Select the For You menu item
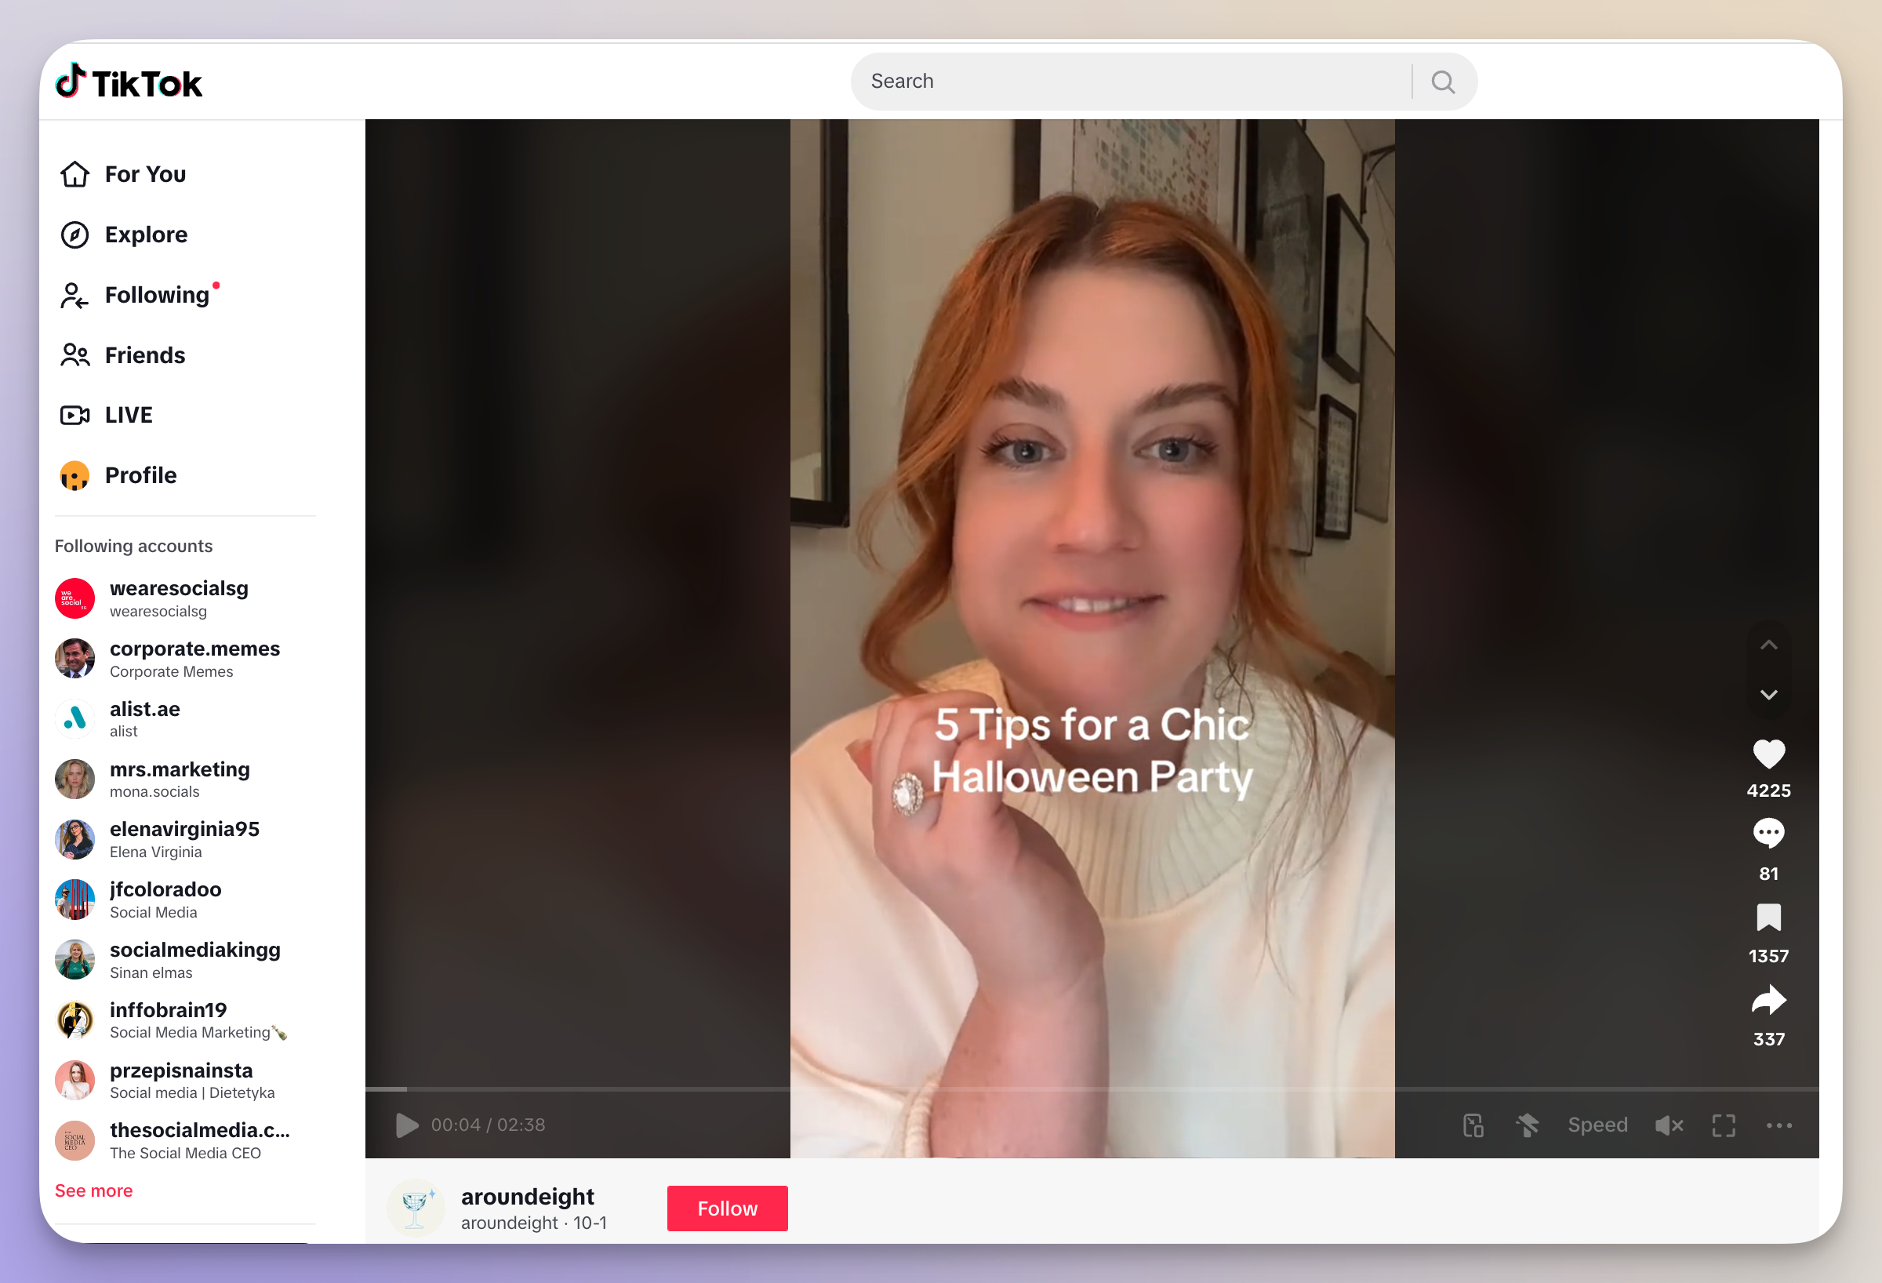The width and height of the screenshot is (1882, 1283). pyautogui.click(x=143, y=175)
